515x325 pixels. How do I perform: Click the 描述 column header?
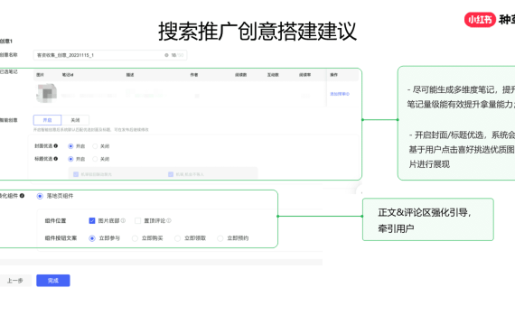pyautogui.click(x=130, y=75)
